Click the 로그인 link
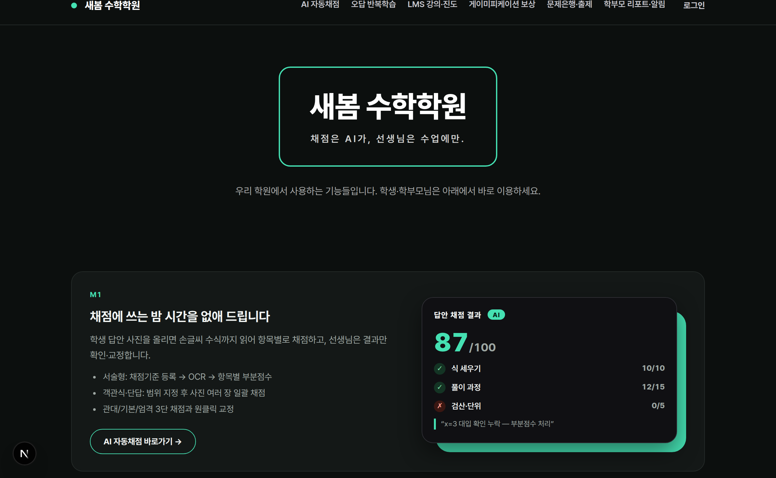The width and height of the screenshot is (776, 478). coord(694,5)
